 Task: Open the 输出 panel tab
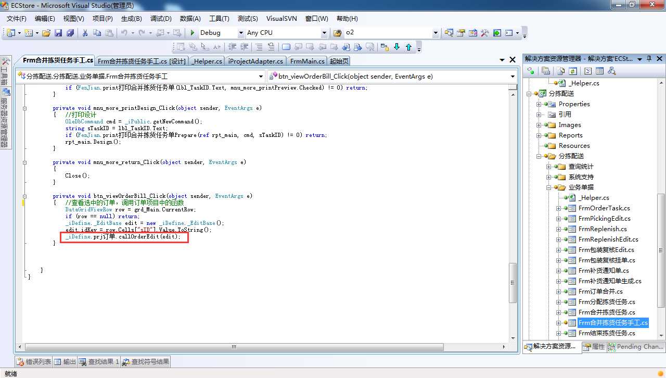point(65,362)
